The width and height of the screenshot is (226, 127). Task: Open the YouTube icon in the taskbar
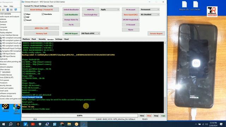point(33,124)
